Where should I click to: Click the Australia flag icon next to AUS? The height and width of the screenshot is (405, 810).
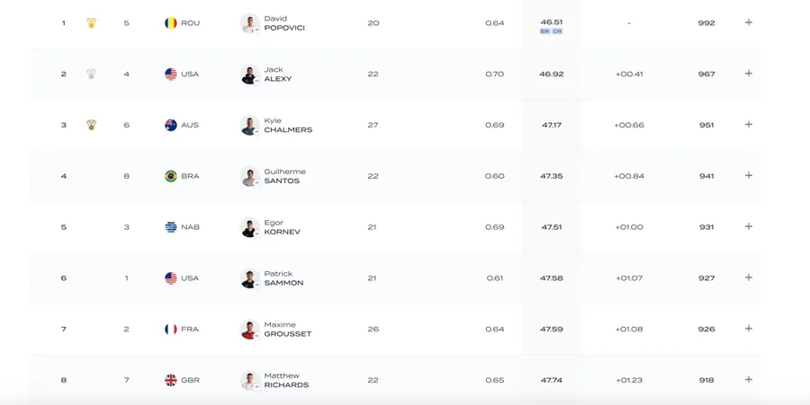click(x=171, y=125)
